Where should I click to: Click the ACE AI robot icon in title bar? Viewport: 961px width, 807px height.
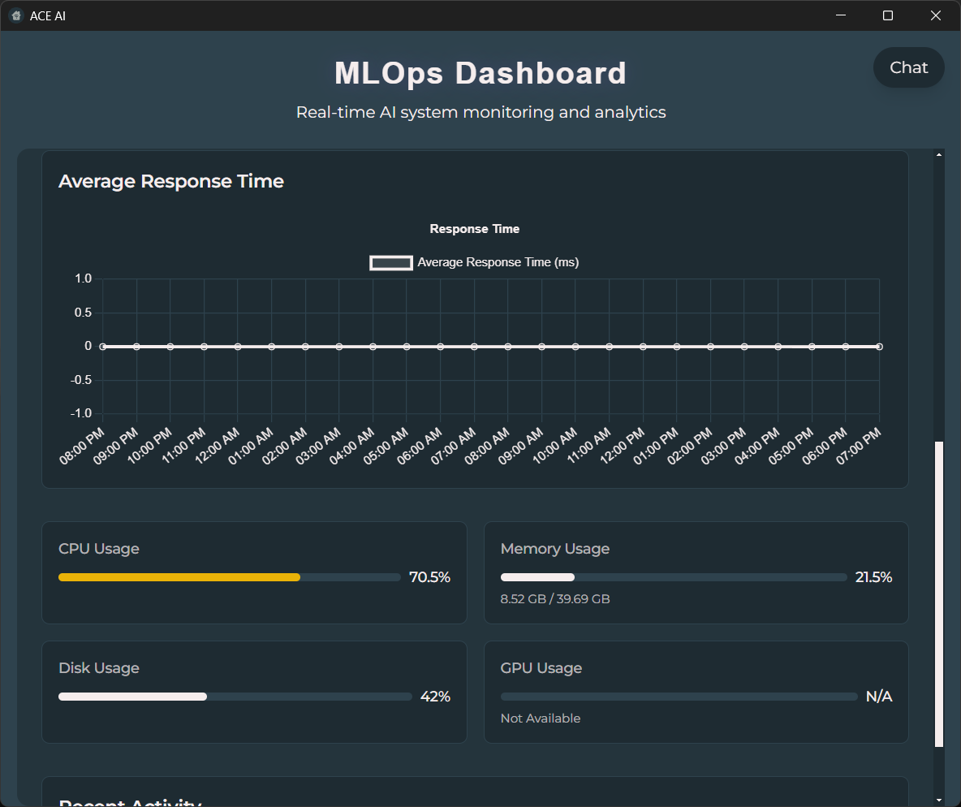coord(15,15)
